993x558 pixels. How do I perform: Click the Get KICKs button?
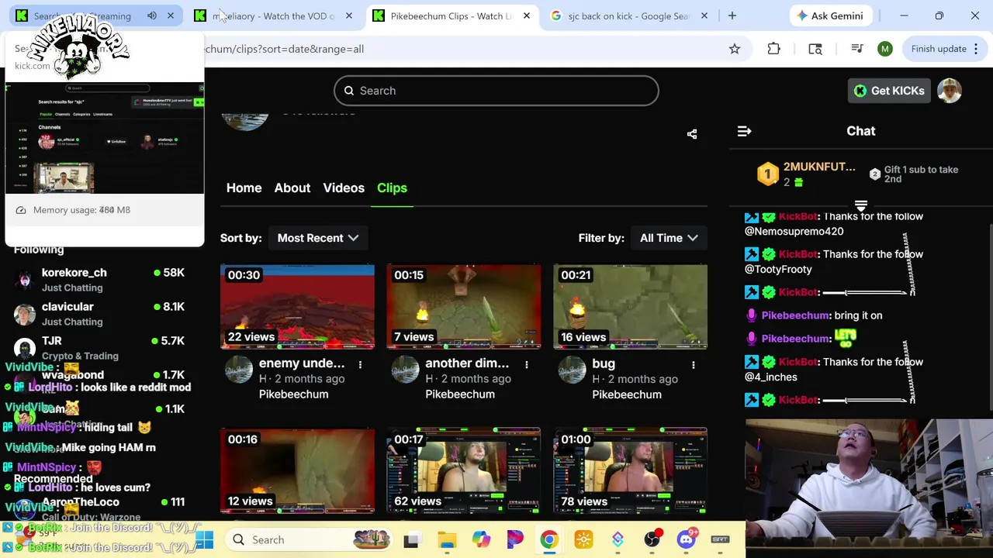tap(888, 91)
